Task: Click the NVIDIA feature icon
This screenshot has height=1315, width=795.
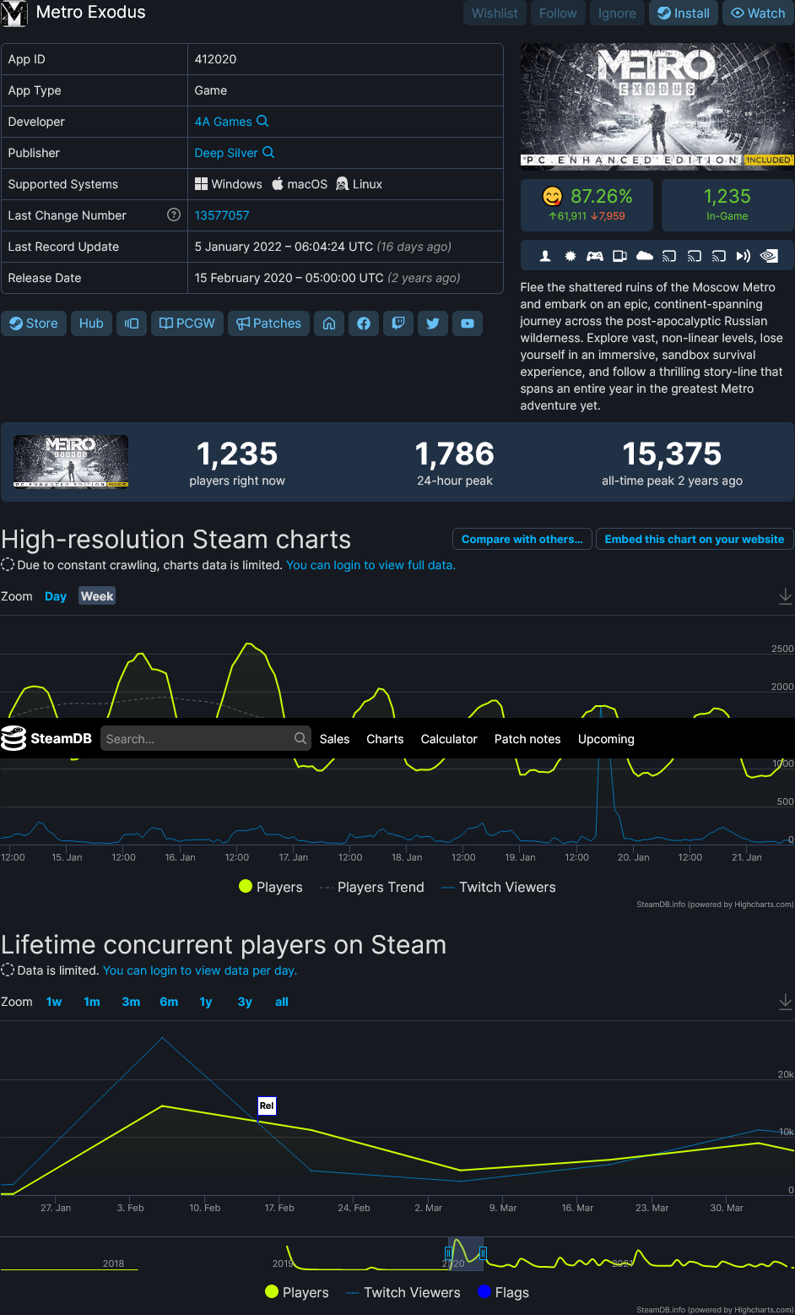Action: 769,256
